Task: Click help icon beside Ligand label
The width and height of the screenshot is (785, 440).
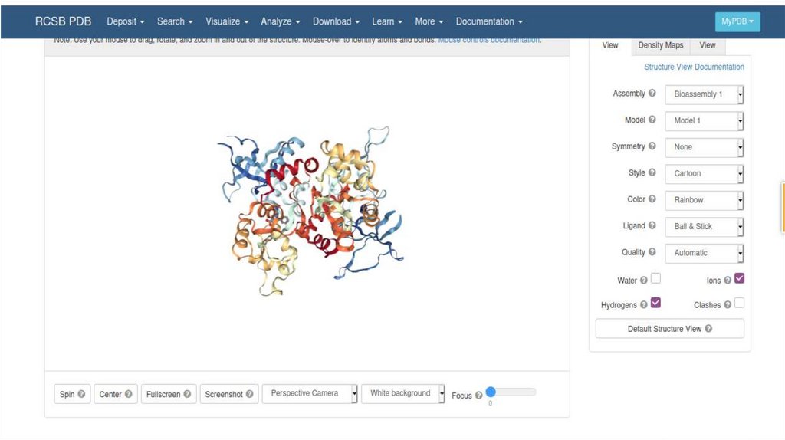Action: pos(652,226)
